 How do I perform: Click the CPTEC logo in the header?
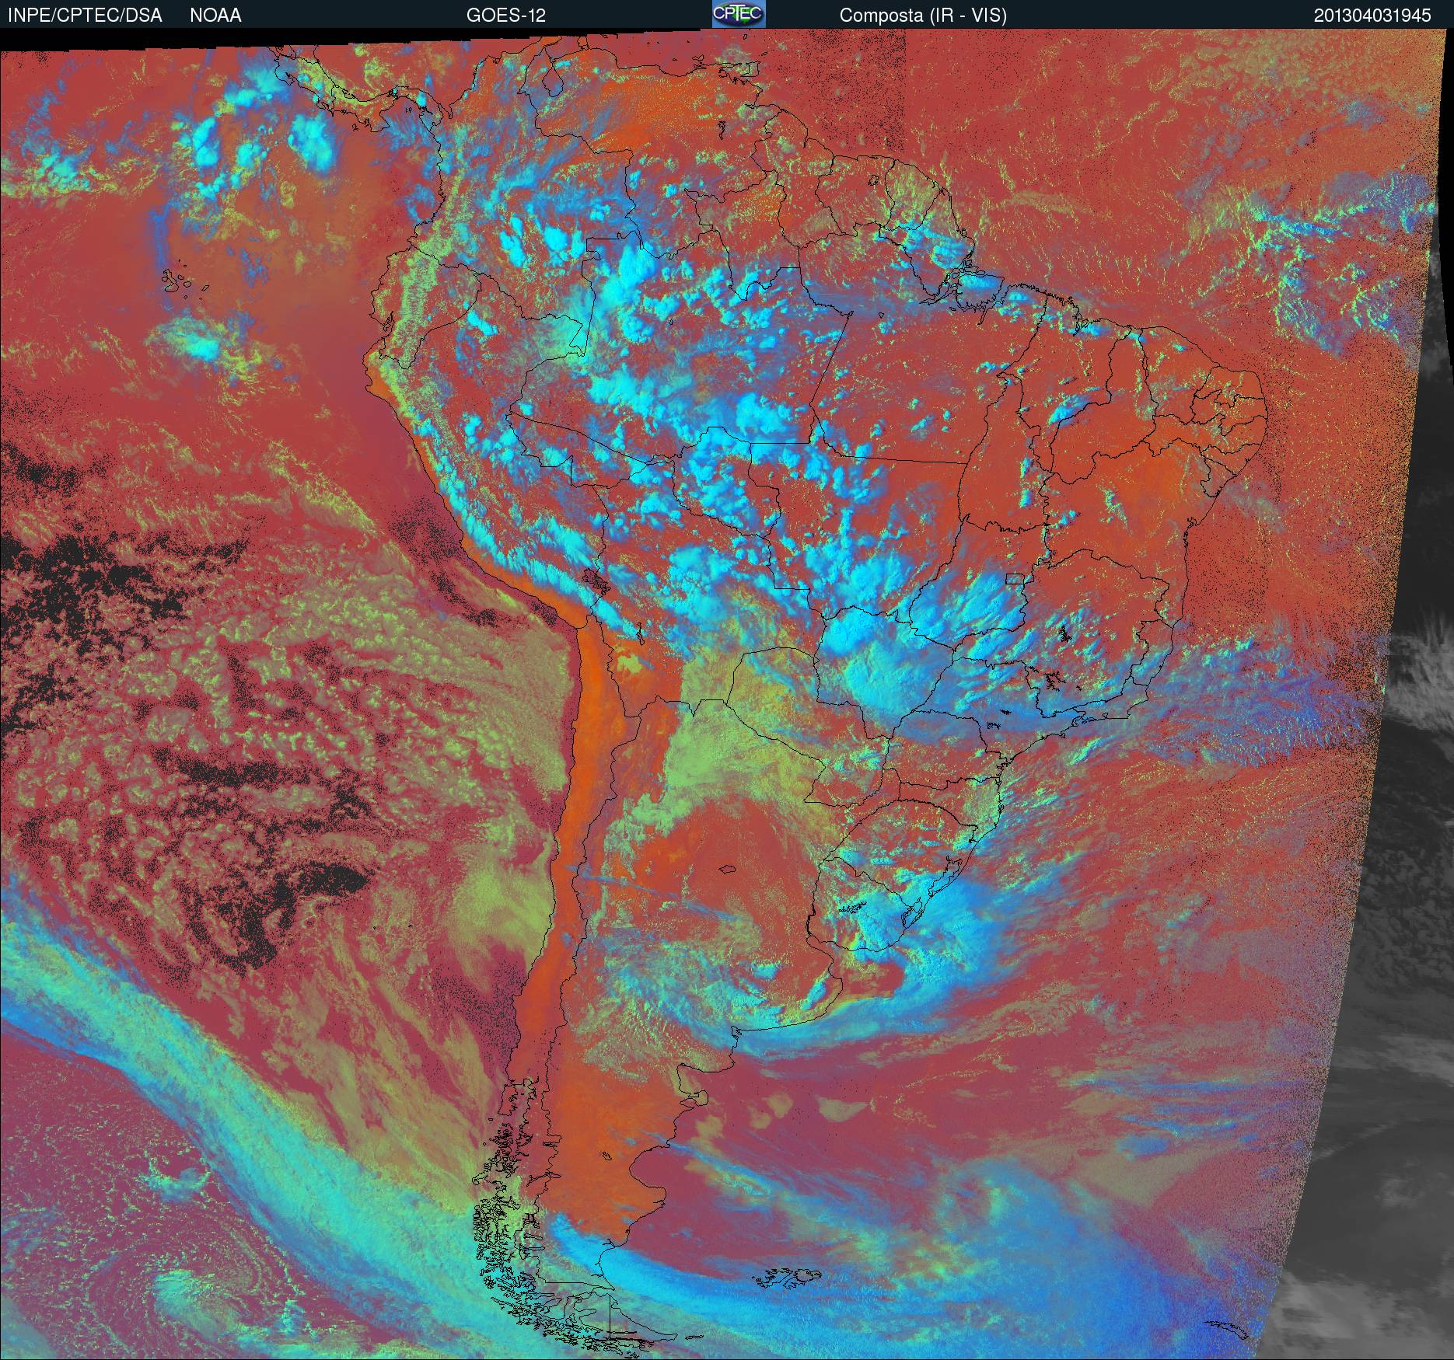739,14
